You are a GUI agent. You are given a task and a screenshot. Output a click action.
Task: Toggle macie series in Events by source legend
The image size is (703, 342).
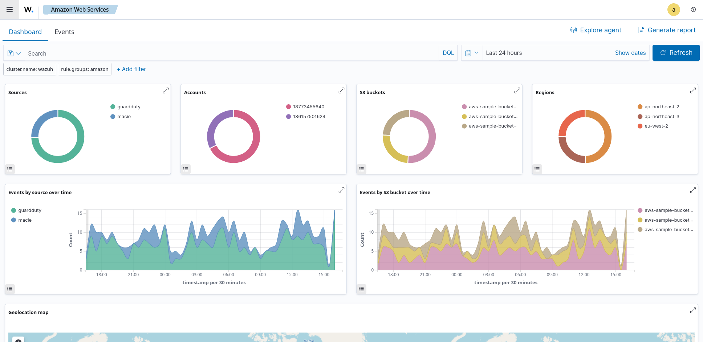25,220
